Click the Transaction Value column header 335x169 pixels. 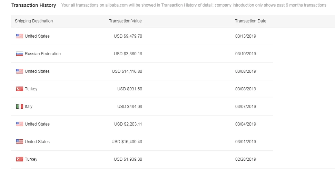(125, 21)
